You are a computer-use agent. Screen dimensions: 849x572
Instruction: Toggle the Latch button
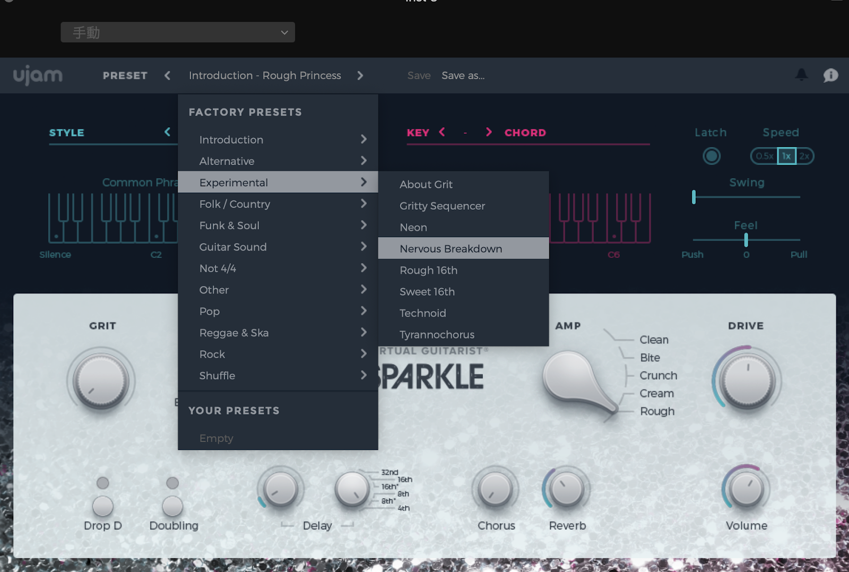click(711, 156)
